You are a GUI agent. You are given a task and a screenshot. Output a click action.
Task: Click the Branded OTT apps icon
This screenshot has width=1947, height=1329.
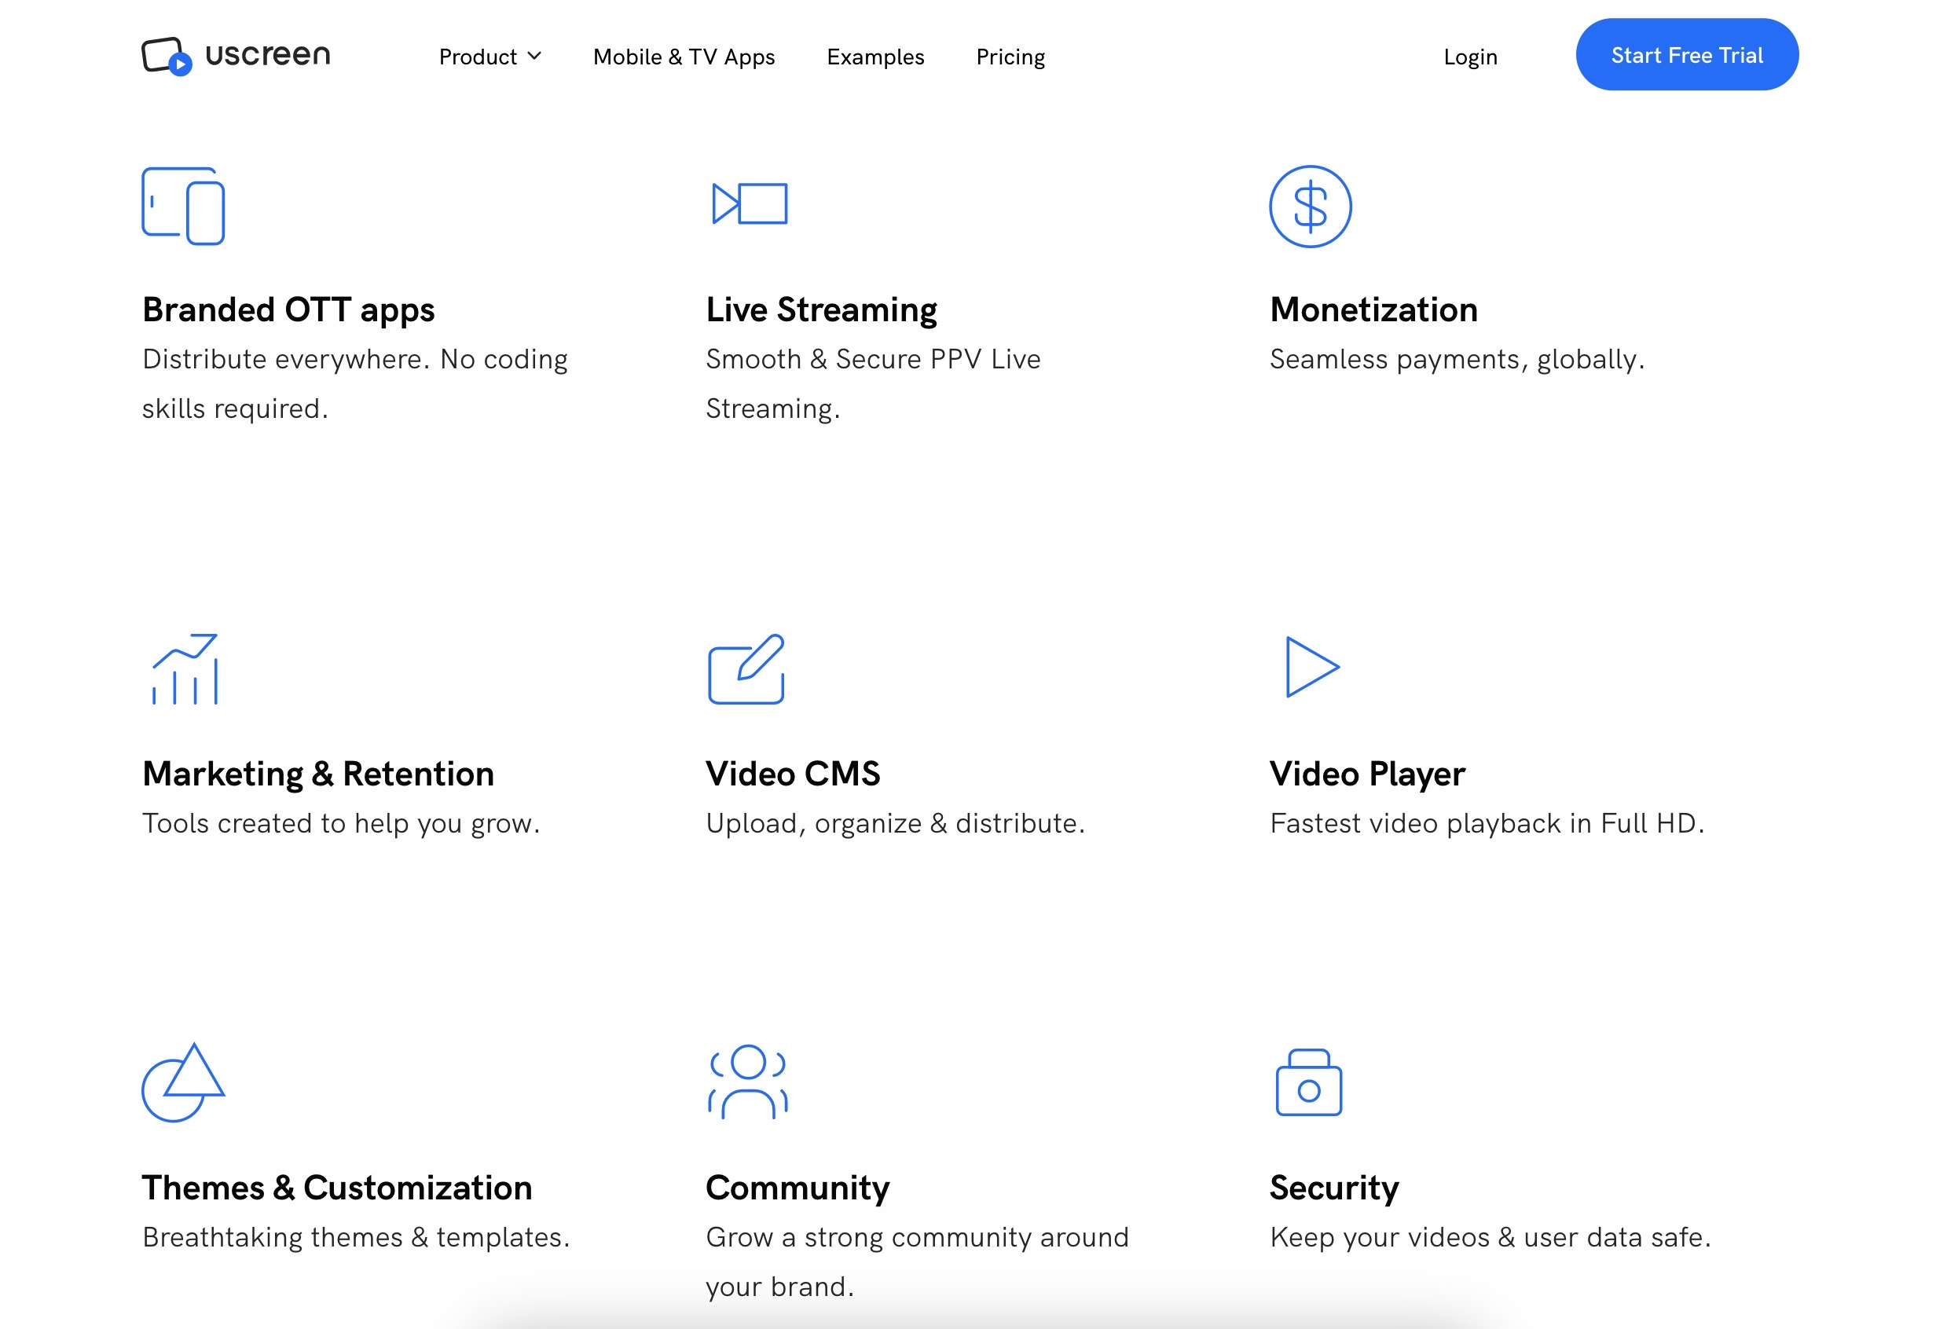(182, 206)
